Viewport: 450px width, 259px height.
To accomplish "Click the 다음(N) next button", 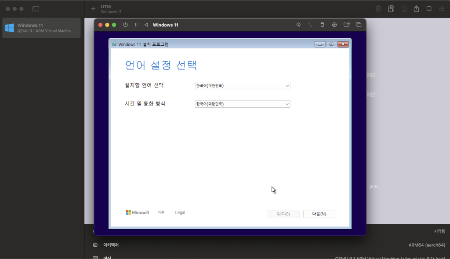I will pos(319,214).
